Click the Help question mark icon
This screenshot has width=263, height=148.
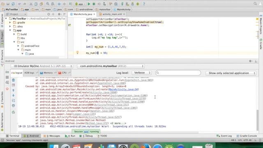144,4
